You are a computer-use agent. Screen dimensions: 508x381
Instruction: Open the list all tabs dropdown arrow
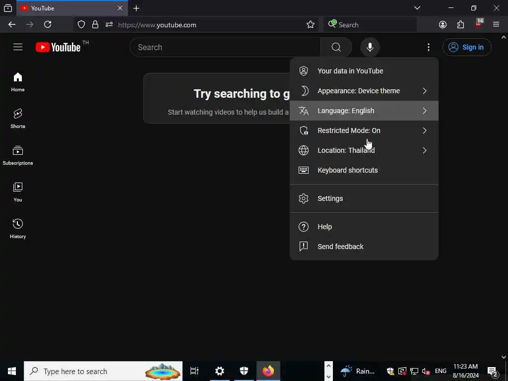coord(417,8)
